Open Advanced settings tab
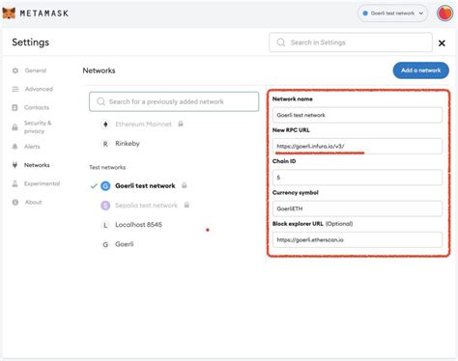The height and width of the screenshot is (361, 458). click(39, 89)
